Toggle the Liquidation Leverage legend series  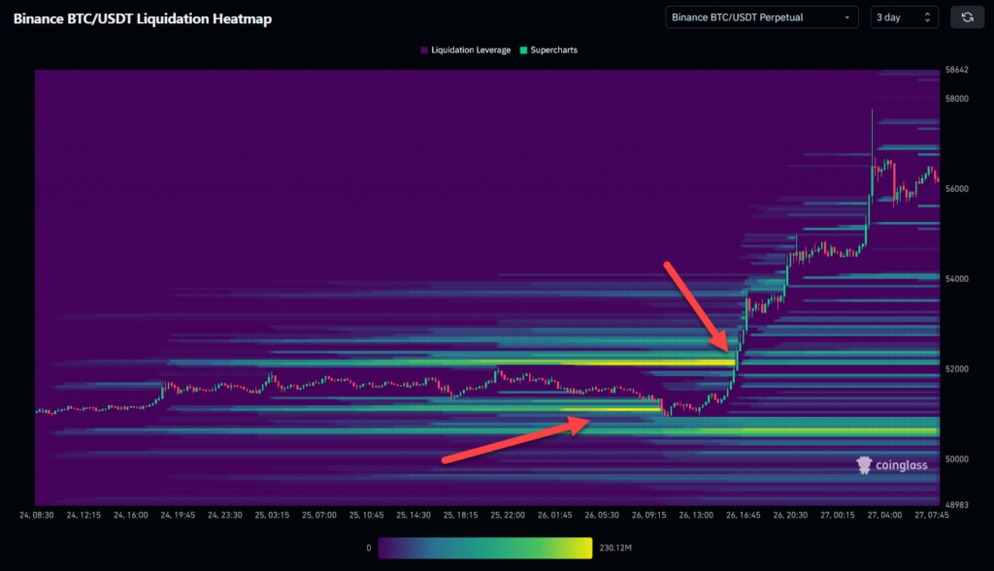[465, 50]
